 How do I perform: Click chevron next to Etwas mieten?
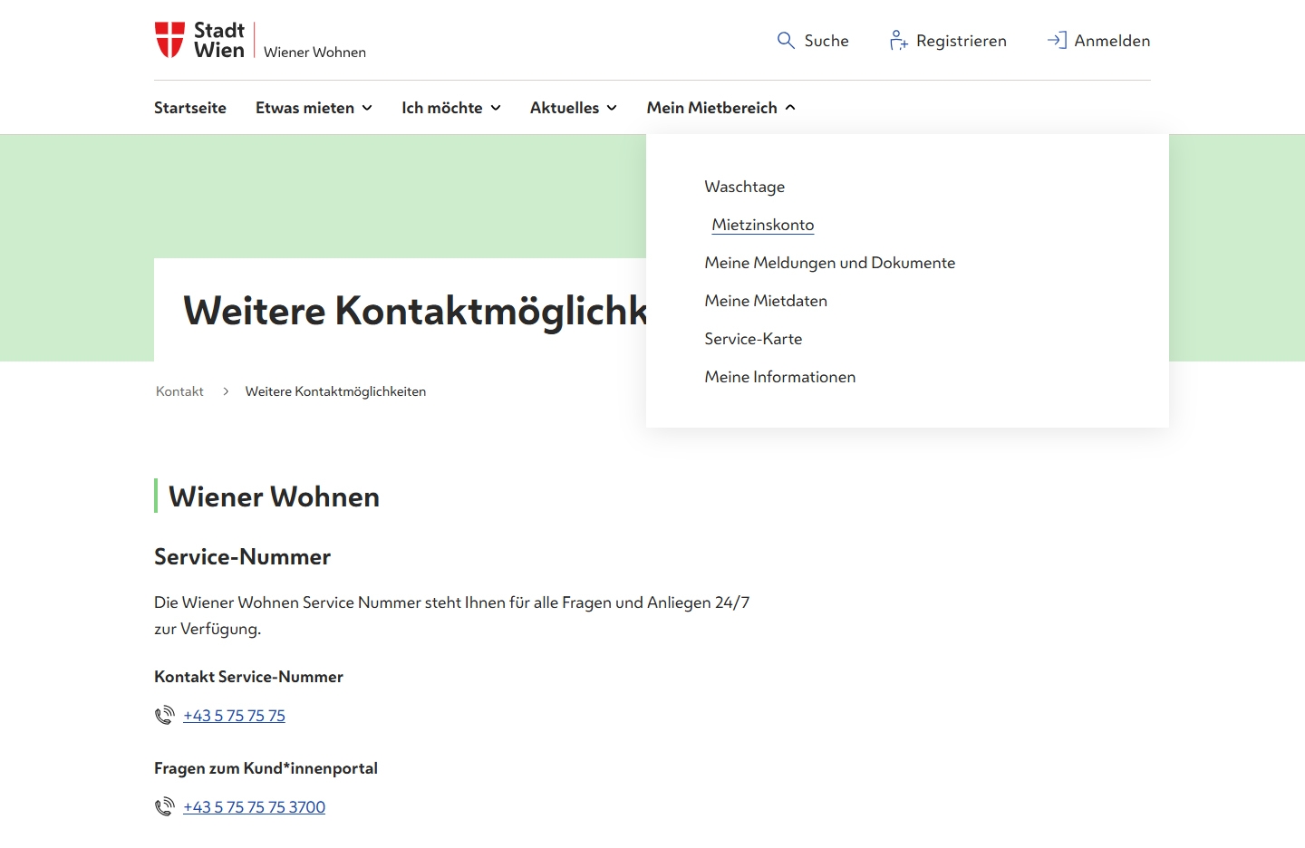coord(367,108)
